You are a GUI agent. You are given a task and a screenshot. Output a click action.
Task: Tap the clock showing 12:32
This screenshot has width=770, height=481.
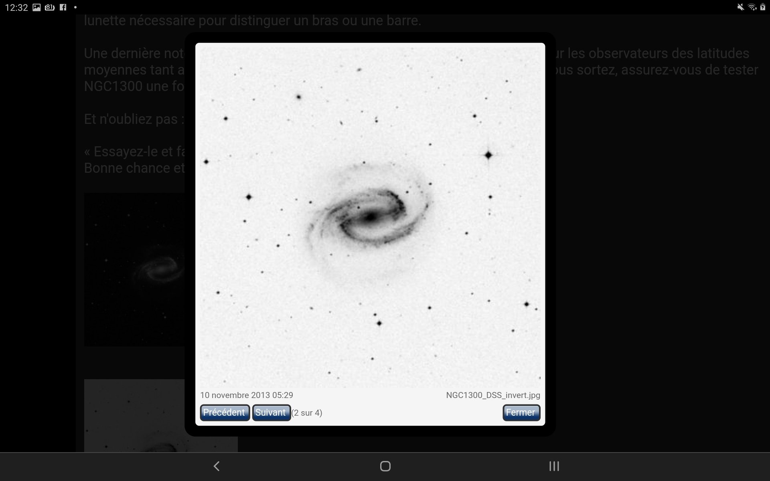click(16, 7)
